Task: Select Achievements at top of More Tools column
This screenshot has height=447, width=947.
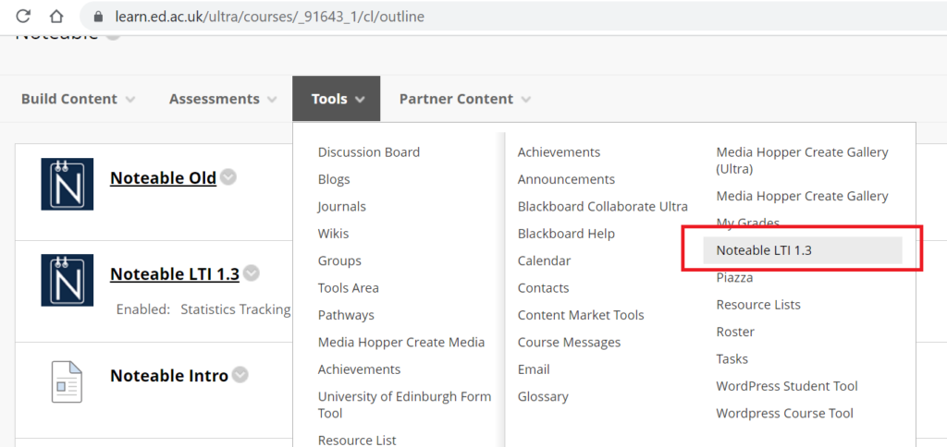Action: pyautogui.click(x=559, y=152)
